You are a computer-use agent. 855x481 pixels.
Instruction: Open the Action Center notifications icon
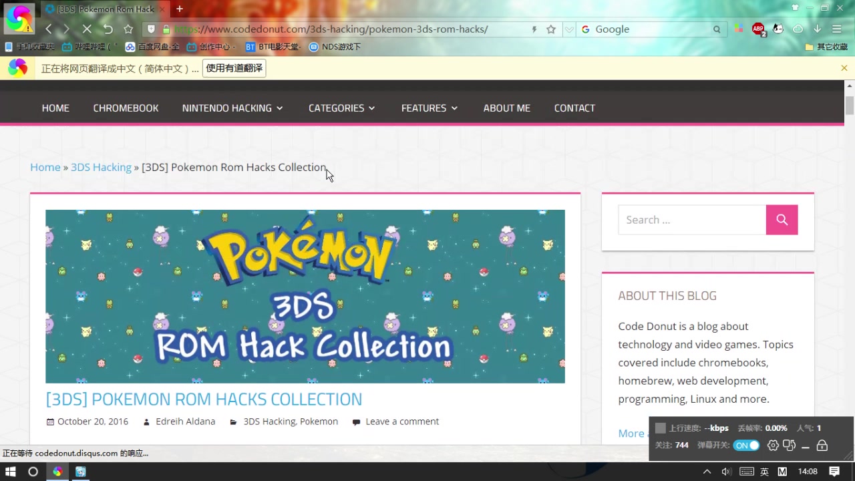click(x=834, y=472)
